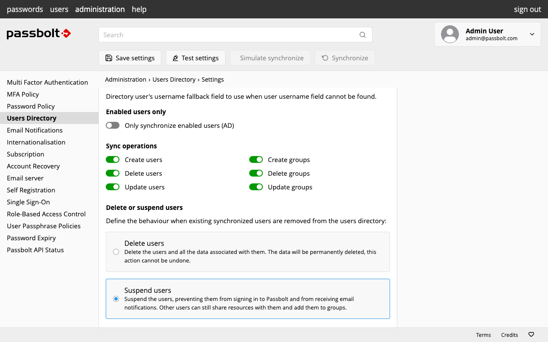The height and width of the screenshot is (342, 548).
Task: Click the Test settings plug icon
Action: pos(176,58)
